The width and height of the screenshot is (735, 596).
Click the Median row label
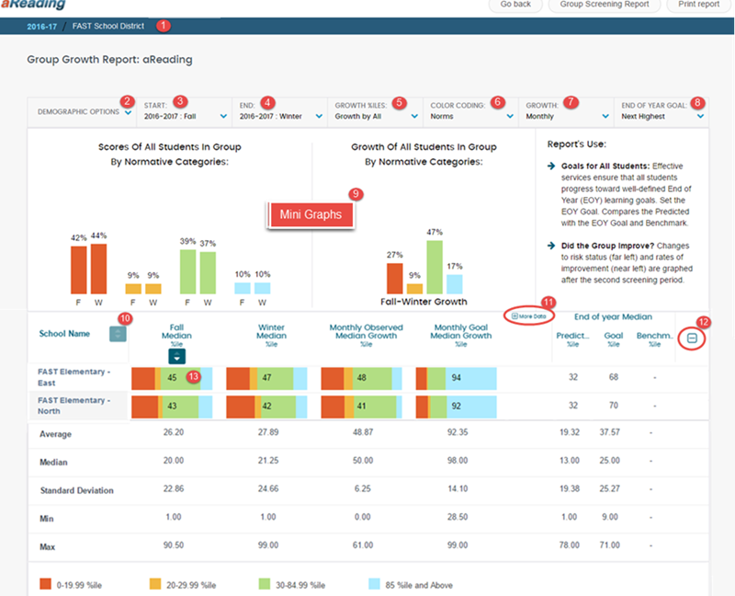point(53,463)
